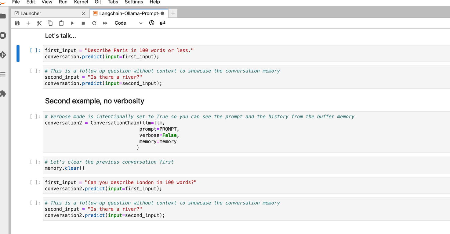Click into first "Is there a river?" cell
This screenshot has width=450, height=234.
[x=246, y=77]
